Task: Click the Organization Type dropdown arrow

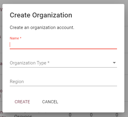Action: (x=114, y=63)
